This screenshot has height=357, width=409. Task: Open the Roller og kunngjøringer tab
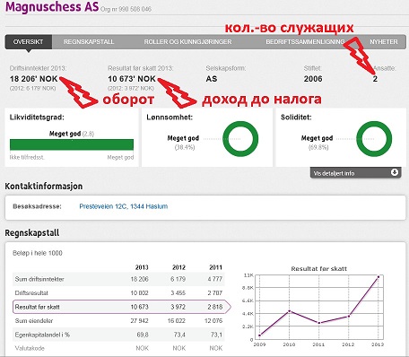click(187, 42)
